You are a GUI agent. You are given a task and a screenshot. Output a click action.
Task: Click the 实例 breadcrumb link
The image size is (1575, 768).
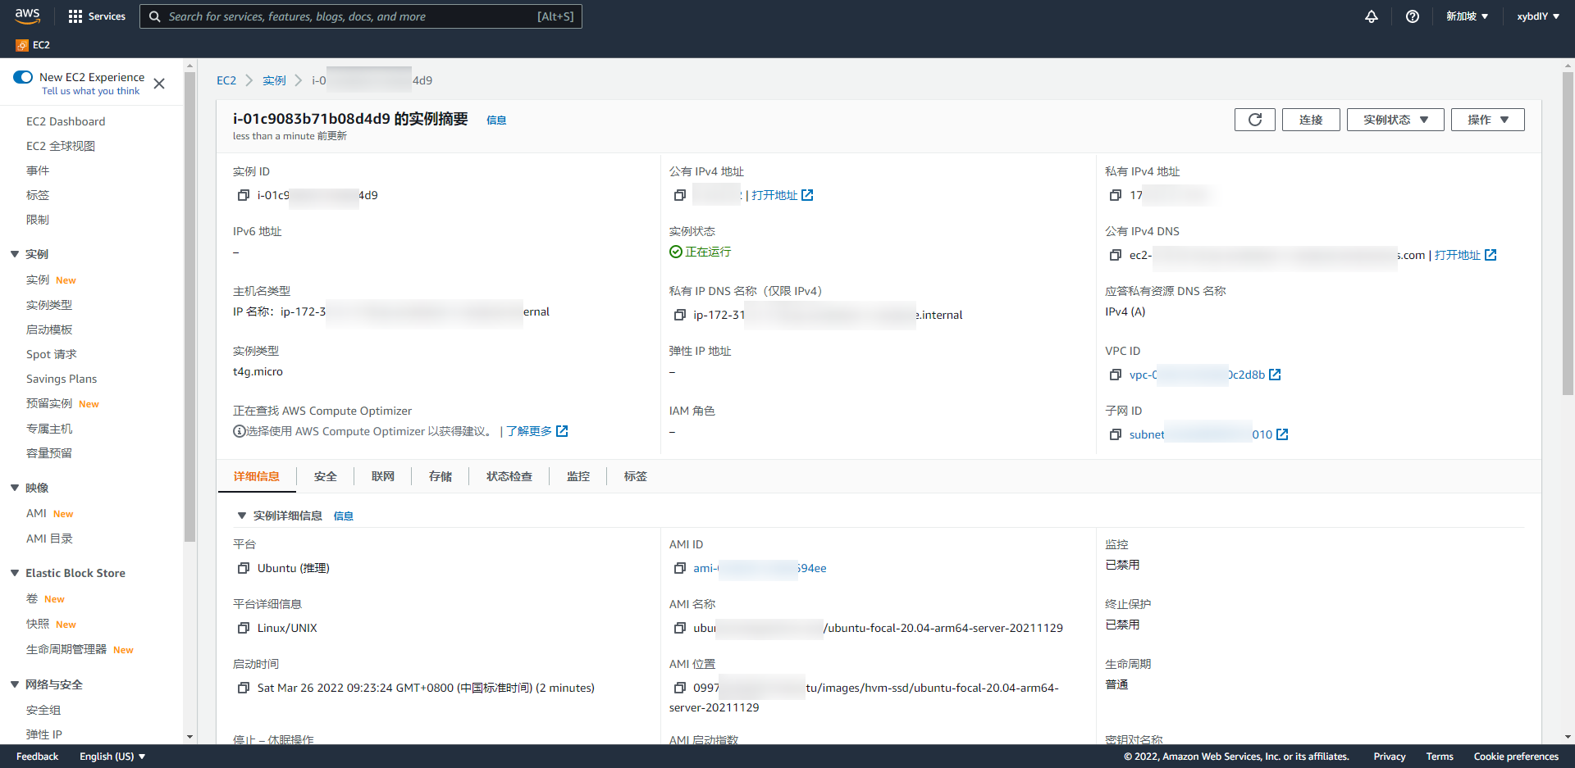click(274, 80)
